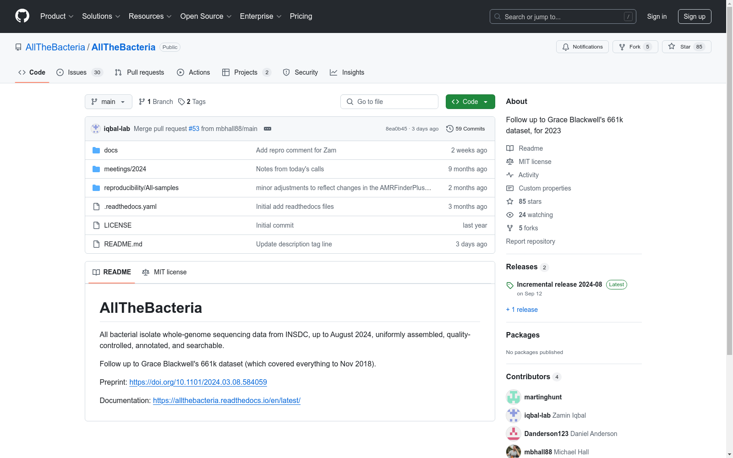733x458 pixels.
Task: Click the bell icon in Notifications button
Action: [566, 47]
